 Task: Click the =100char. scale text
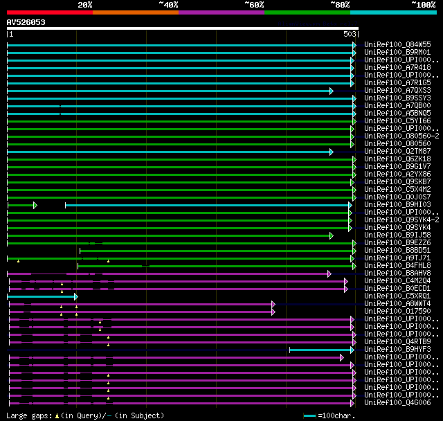[336, 415]
